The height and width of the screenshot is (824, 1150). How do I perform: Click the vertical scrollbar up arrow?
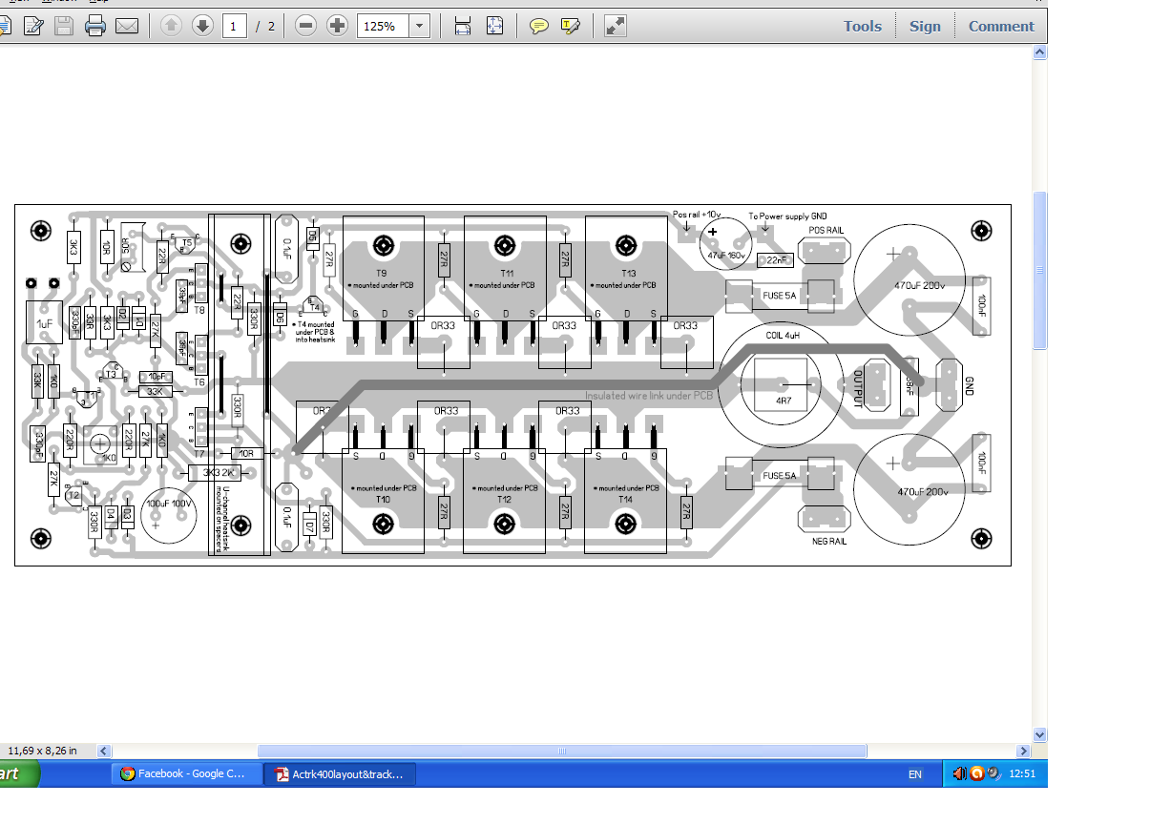(x=1040, y=54)
